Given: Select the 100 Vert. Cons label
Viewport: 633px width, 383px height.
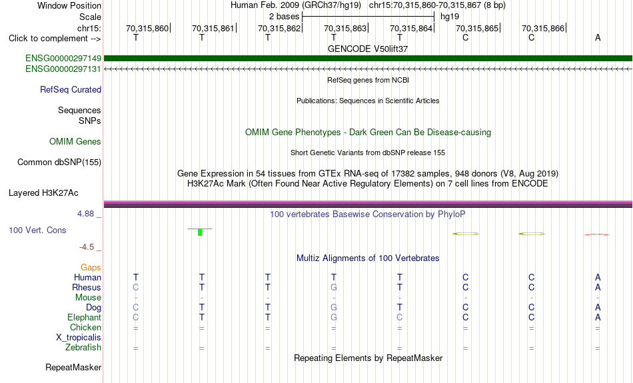Looking at the screenshot, I should click(x=37, y=230).
